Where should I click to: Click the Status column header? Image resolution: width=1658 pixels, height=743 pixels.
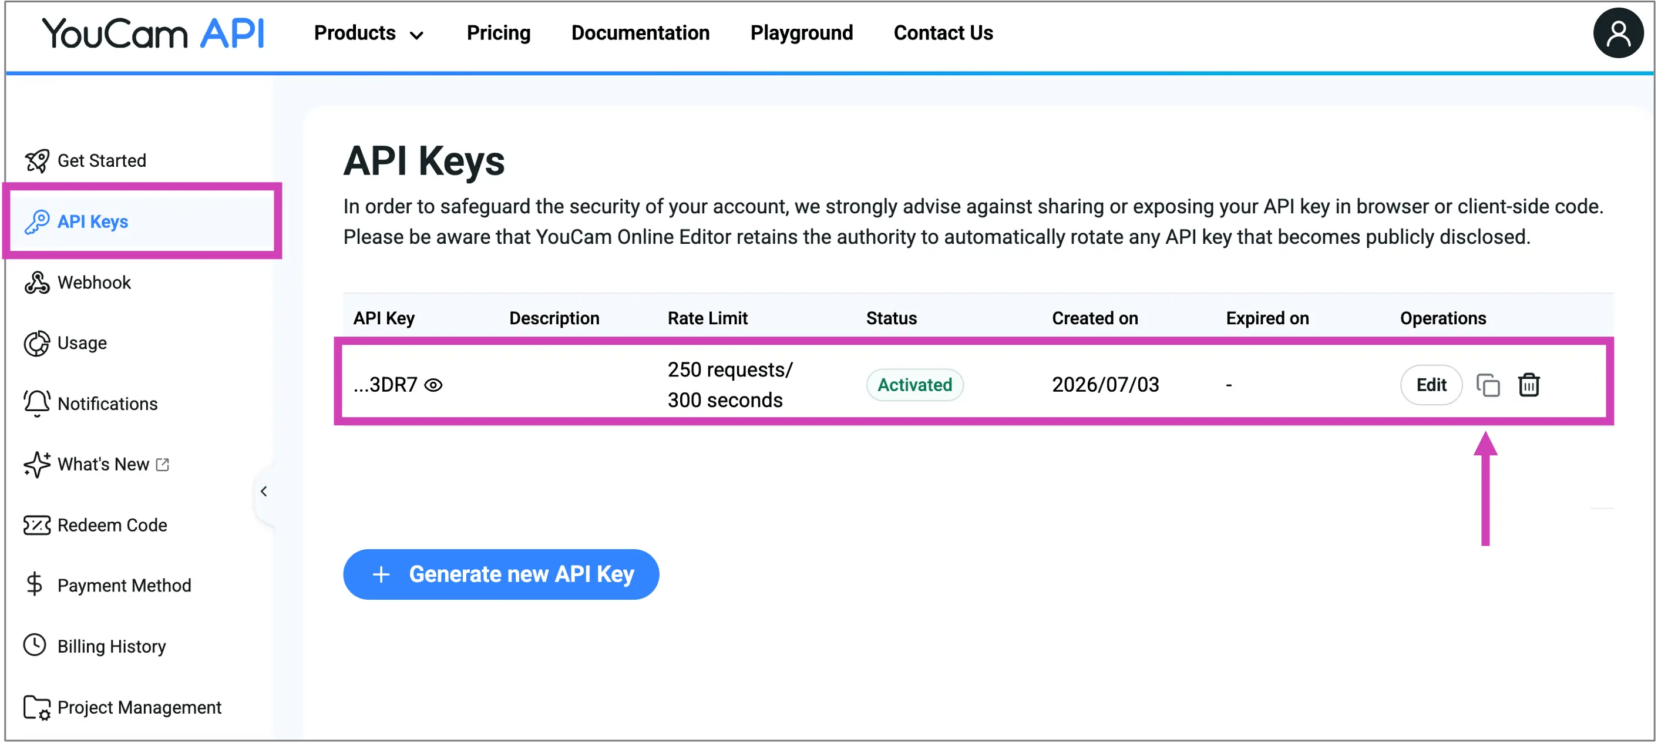pos(892,318)
